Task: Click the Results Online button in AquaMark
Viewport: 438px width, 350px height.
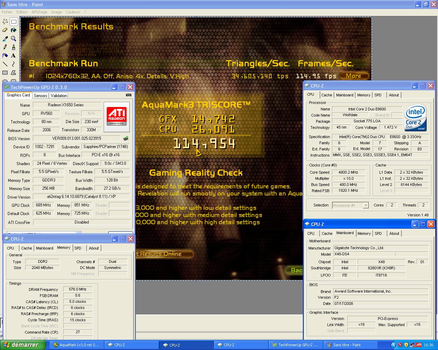Action: click(164, 254)
